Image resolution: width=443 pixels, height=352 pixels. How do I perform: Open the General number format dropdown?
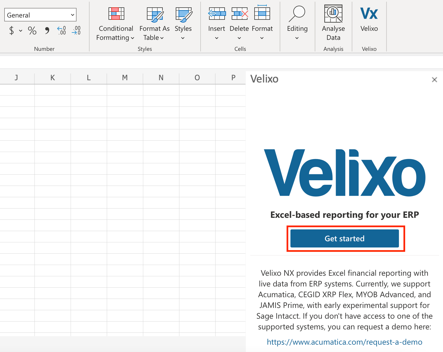[x=40, y=15]
